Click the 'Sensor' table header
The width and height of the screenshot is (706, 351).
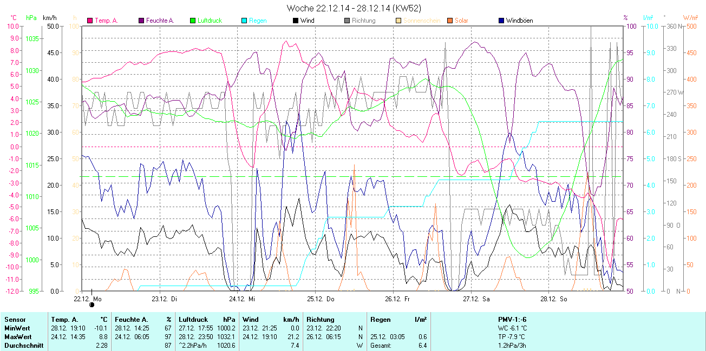15,320
